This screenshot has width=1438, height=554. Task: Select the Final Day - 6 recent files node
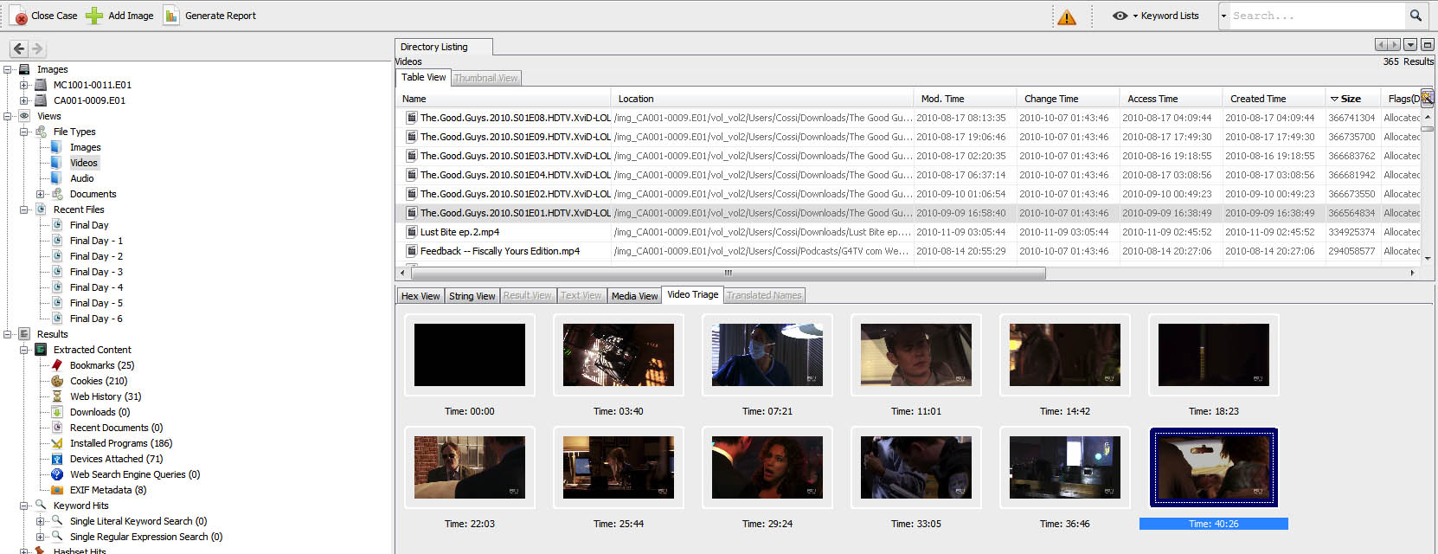click(96, 319)
